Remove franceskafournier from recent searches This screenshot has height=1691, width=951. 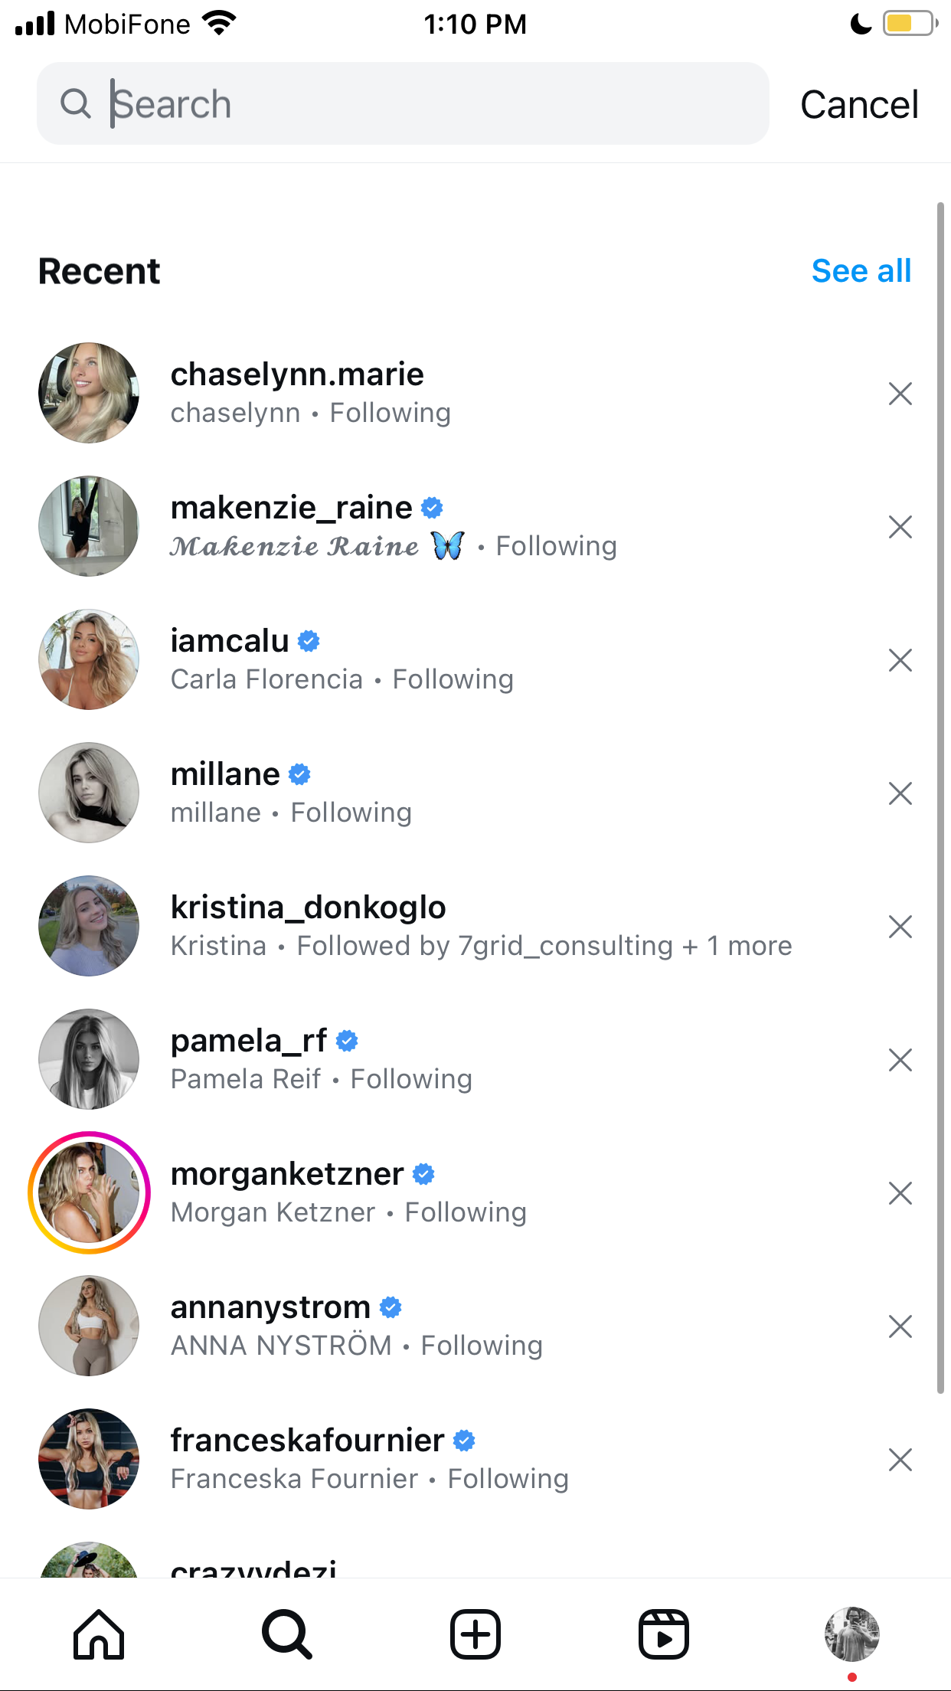pos(900,1460)
